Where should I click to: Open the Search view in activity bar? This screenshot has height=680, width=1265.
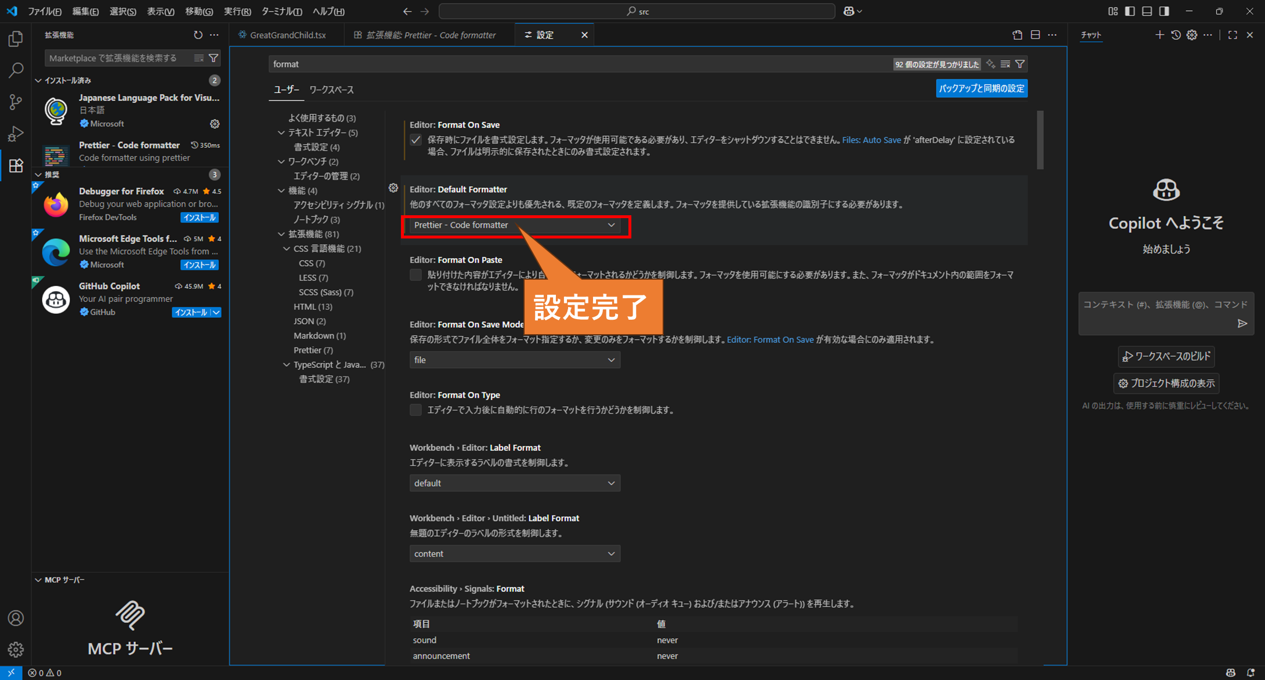click(x=16, y=71)
